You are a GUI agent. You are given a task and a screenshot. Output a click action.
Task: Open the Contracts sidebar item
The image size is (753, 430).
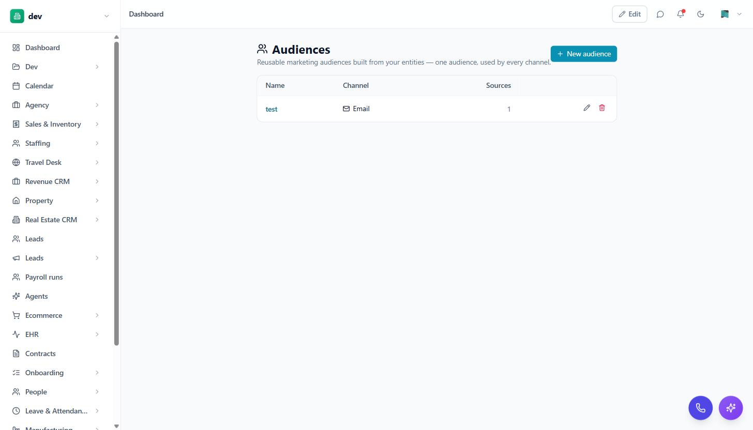(x=56, y=354)
